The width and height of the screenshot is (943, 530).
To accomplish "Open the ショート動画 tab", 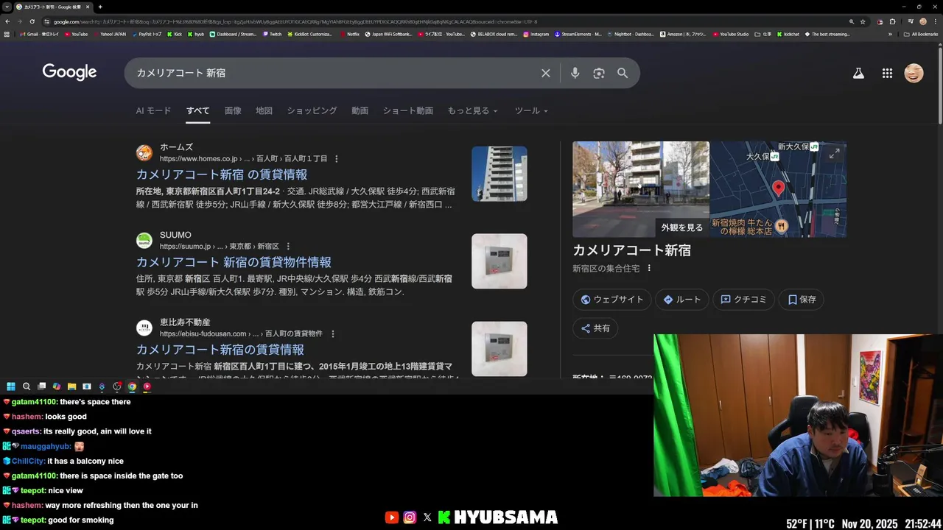I will [x=407, y=110].
